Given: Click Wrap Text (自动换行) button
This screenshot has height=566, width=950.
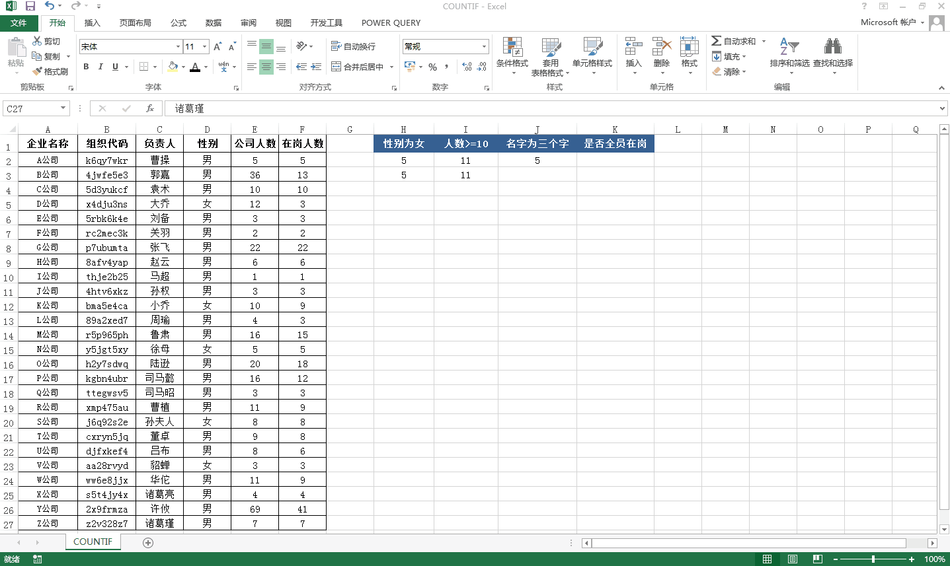Looking at the screenshot, I should [x=354, y=46].
